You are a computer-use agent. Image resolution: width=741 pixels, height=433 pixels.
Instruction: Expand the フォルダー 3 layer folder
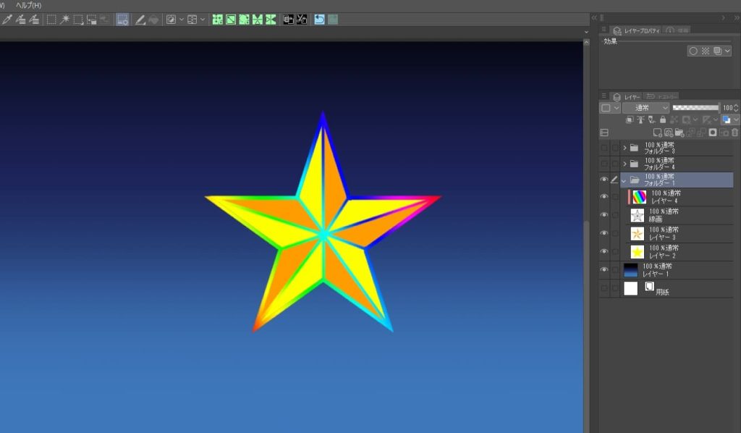coord(624,148)
